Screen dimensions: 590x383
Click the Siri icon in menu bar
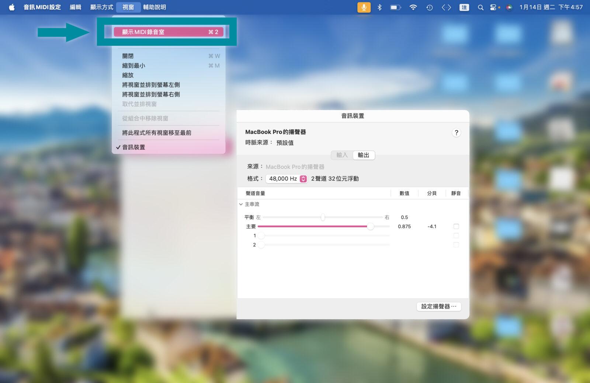509,7
